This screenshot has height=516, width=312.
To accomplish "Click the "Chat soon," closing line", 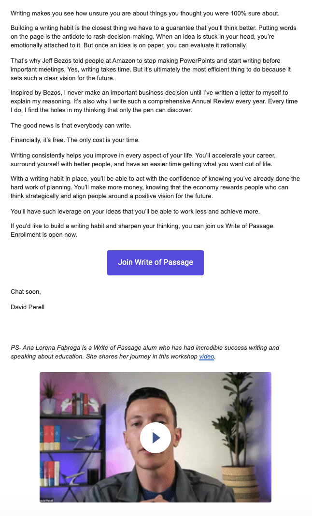I will 26,291.
